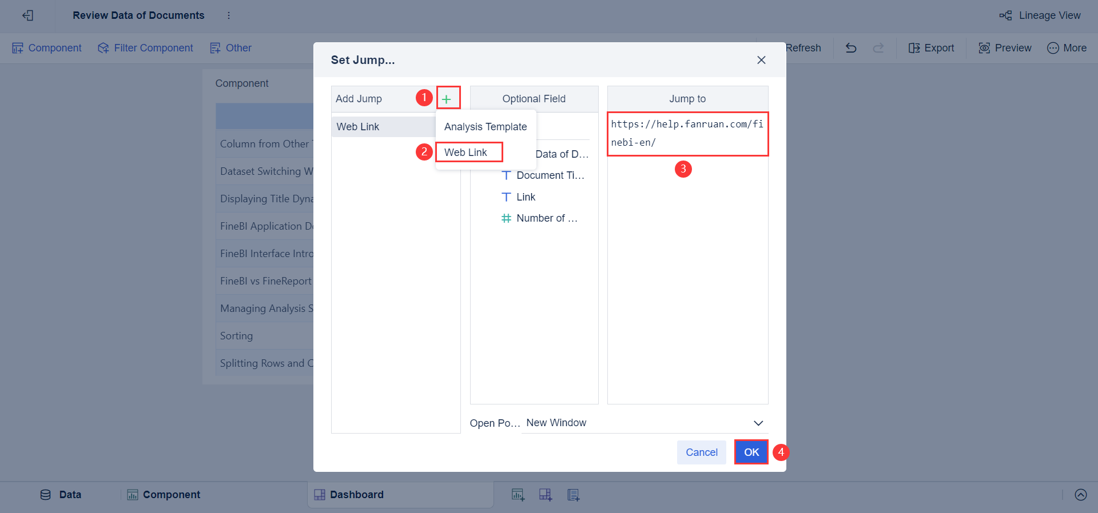Click the Column from Other row
The height and width of the screenshot is (513, 1098).
click(x=264, y=144)
